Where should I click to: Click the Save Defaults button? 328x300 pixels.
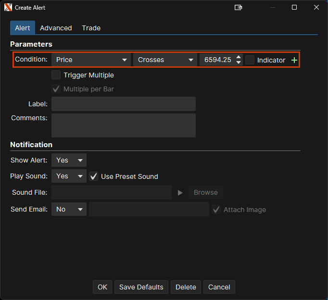141,287
